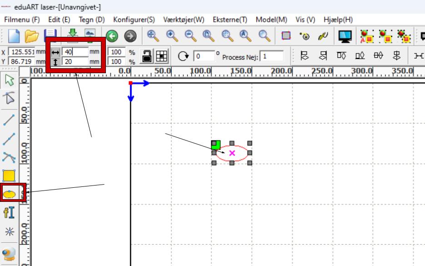The image size is (425, 266).
Task: Click the width field showing 40
Action: (75, 52)
